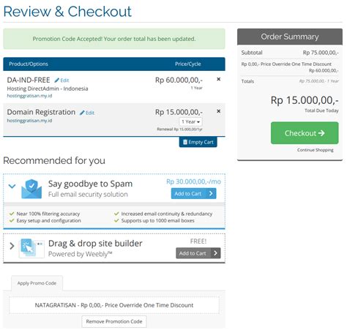Click the trash icon on Empty Cart
This screenshot has height=330, width=347.
185,142
